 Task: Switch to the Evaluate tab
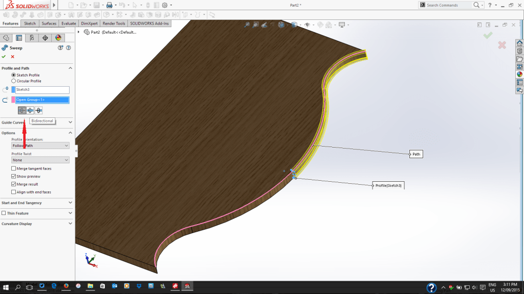(69, 23)
